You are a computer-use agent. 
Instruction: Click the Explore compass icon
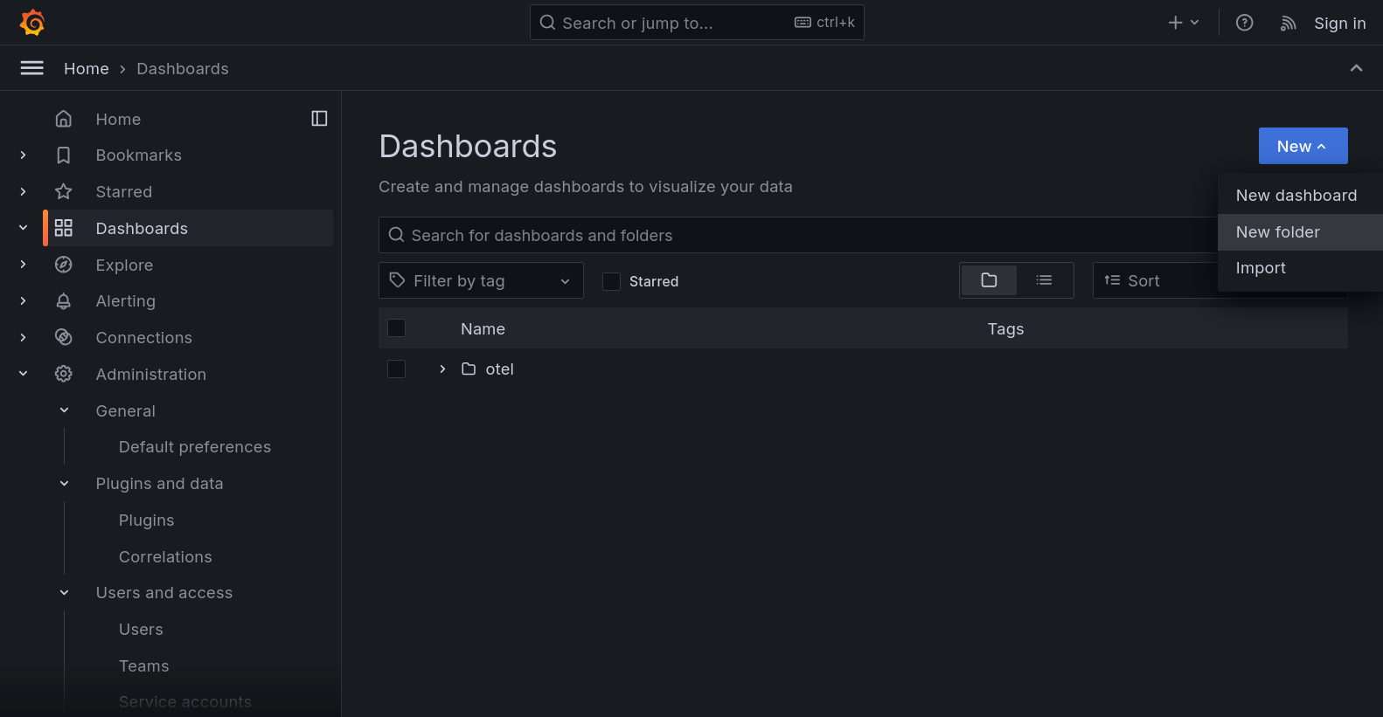pyautogui.click(x=64, y=265)
